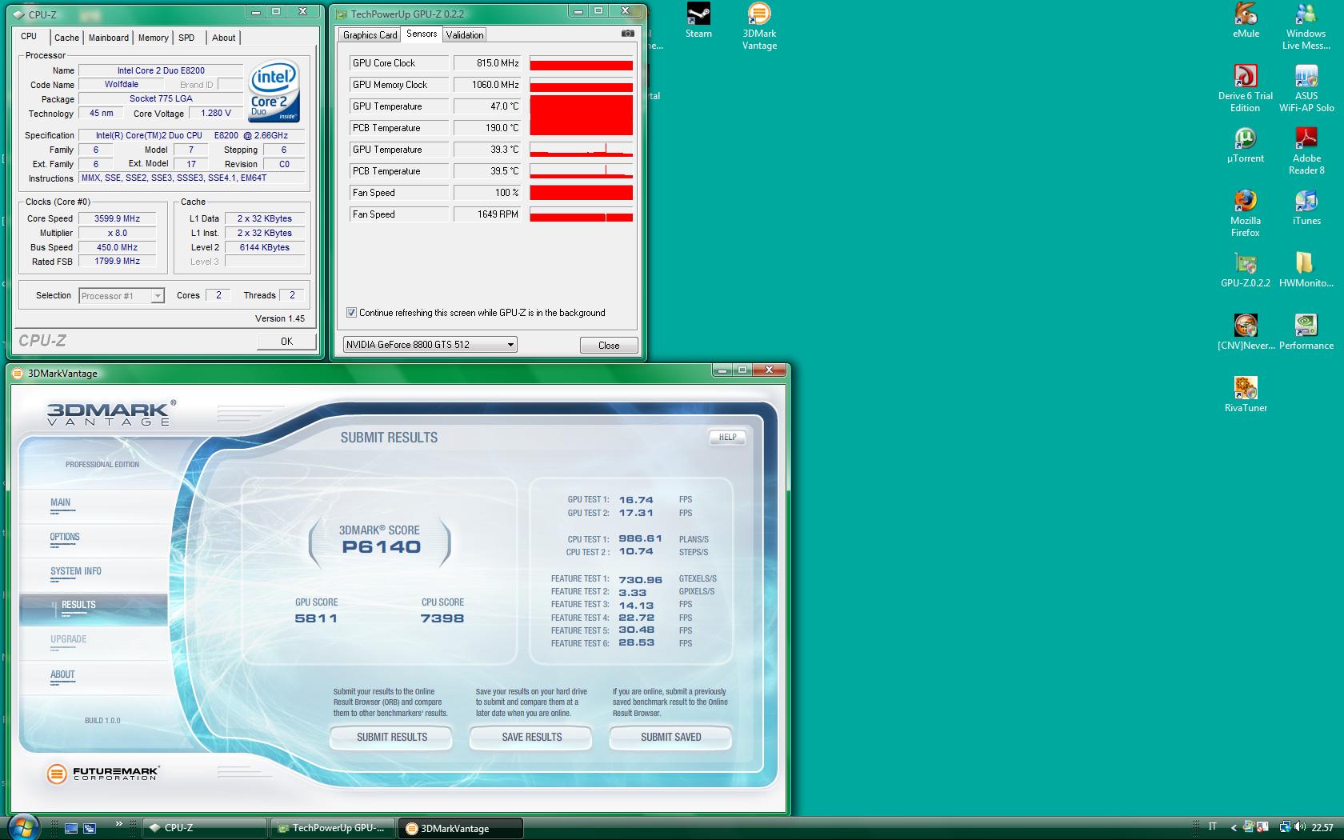Click the Fan Speed percent sensor graph
The height and width of the screenshot is (840, 1344).
click(x=581, y=193)
